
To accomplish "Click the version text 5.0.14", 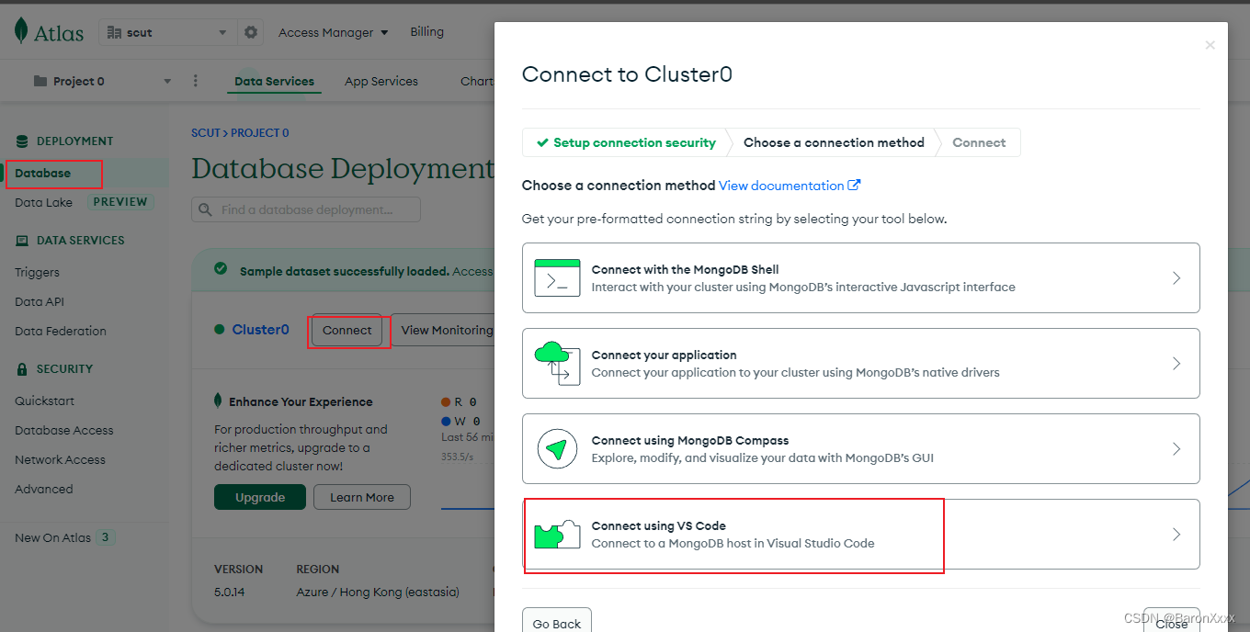I will pos(230,592).
